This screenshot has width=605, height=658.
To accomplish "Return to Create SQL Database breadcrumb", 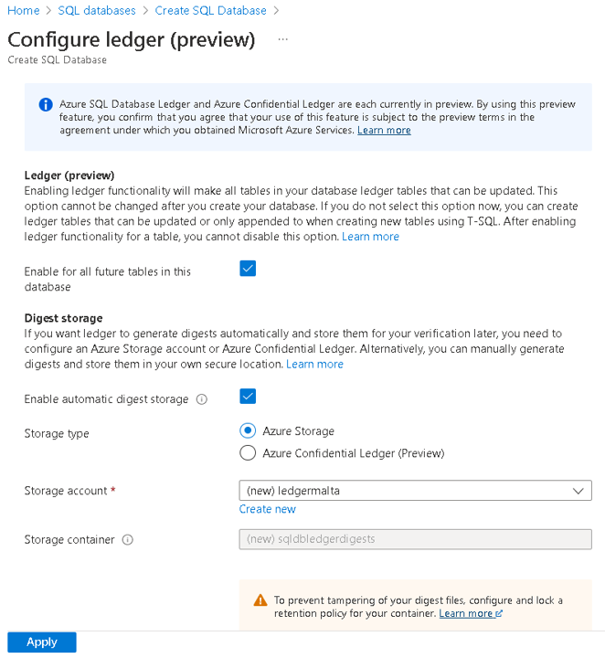I will [211, 11].
